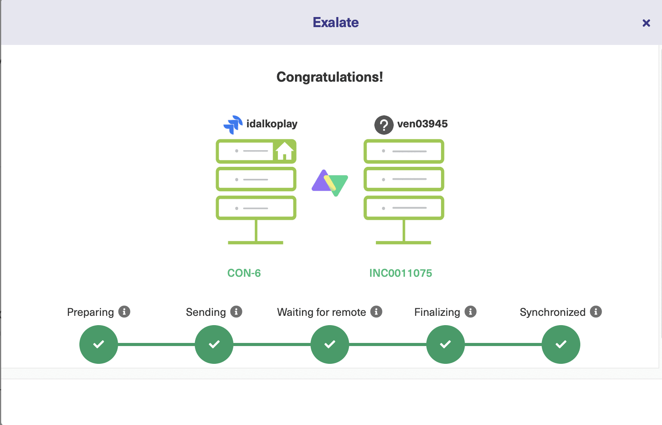
Task: Click the Synchronized checkmark circle
Action: pos(560,344)
